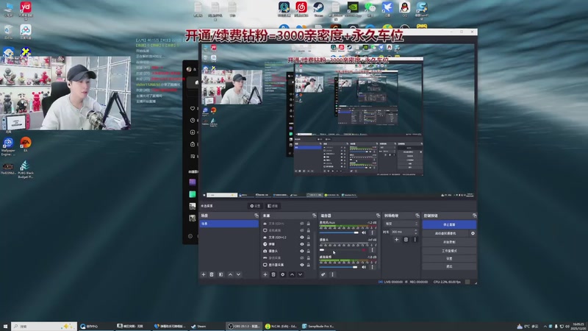Lock the 摄像头 source in 来源 list
588x331 pixels.
[x=309, y=251]
